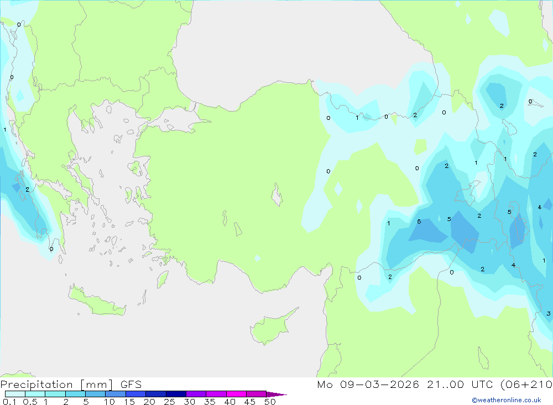The image size is (553, 405).
Task: Click the above-50 arrow tip of the legend
Action: [x=276, y=395]
